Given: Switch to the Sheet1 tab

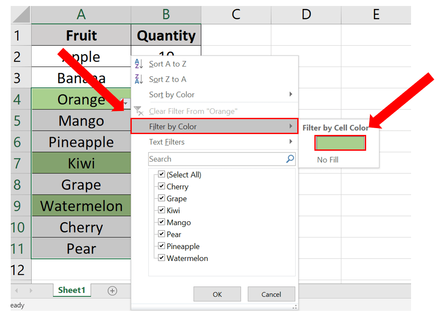Looking at the screenshot, I should point(71,290).
